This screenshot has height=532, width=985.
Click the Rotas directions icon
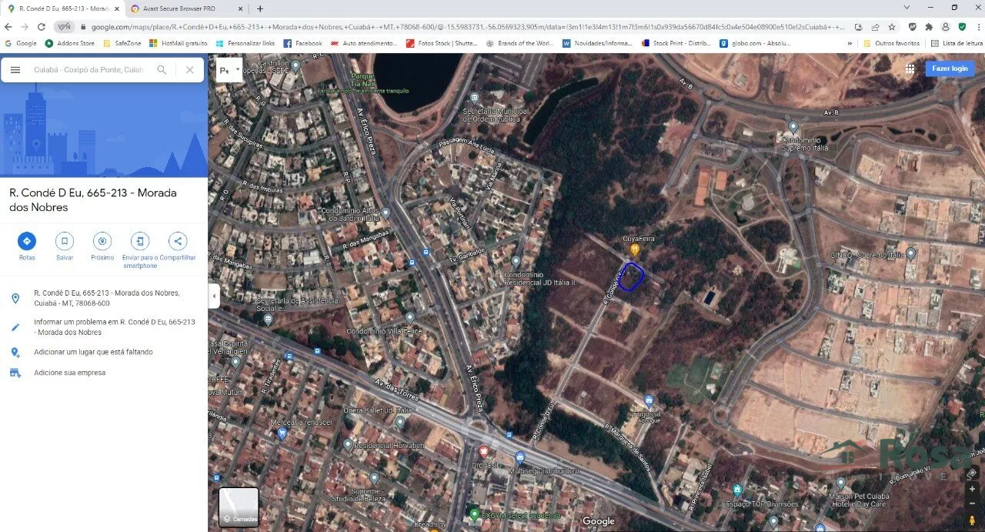pos(27,241)
